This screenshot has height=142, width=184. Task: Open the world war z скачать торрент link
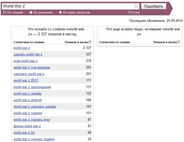pos(34,139)
